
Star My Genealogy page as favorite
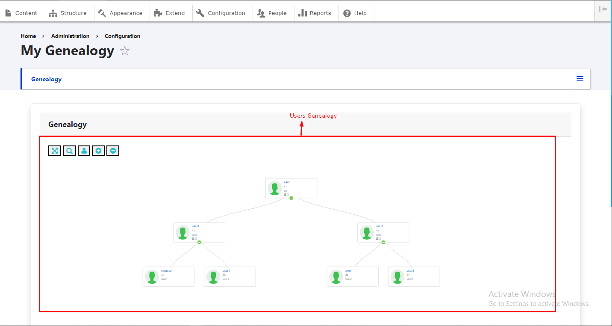pos(124,51)
